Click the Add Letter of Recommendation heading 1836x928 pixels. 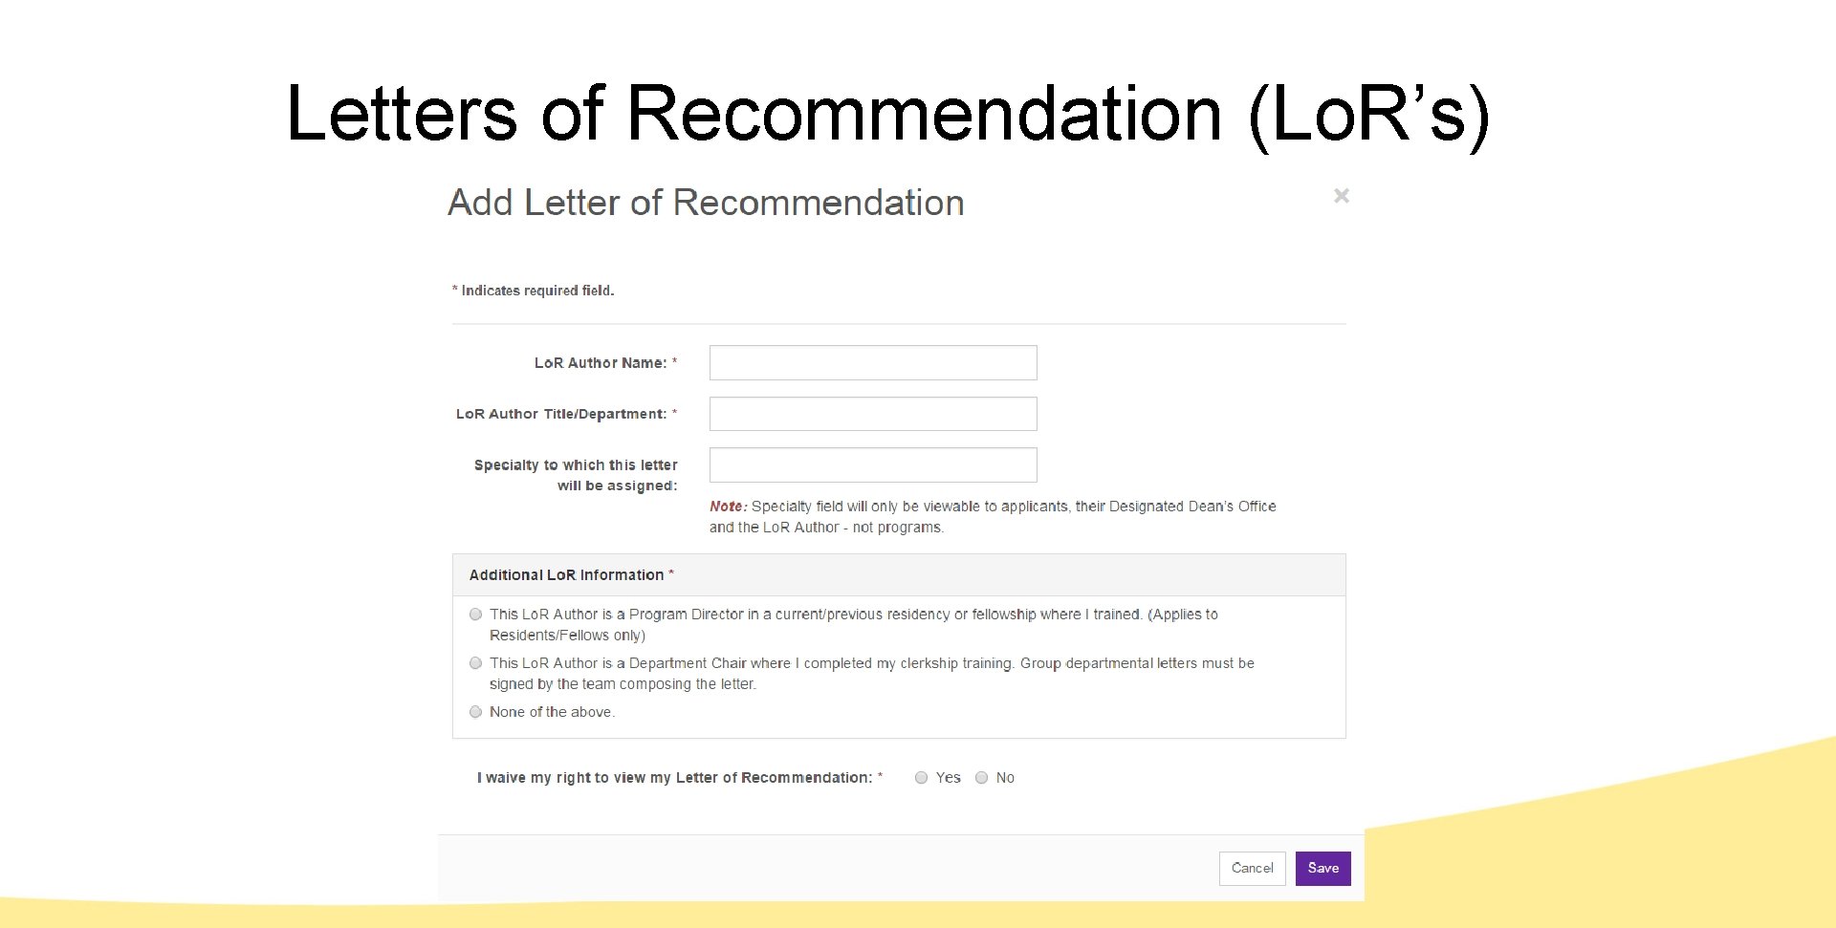pyautogui.click(x=706, y=203)
